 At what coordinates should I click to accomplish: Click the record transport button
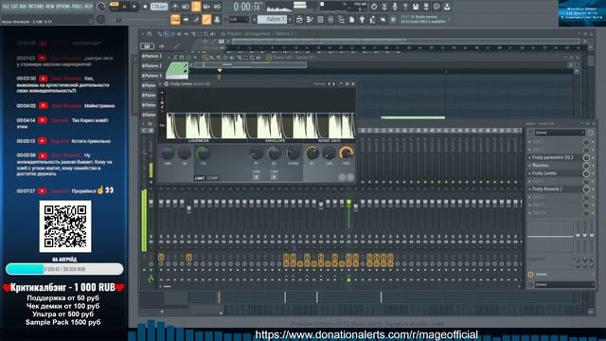coord(145,7)
